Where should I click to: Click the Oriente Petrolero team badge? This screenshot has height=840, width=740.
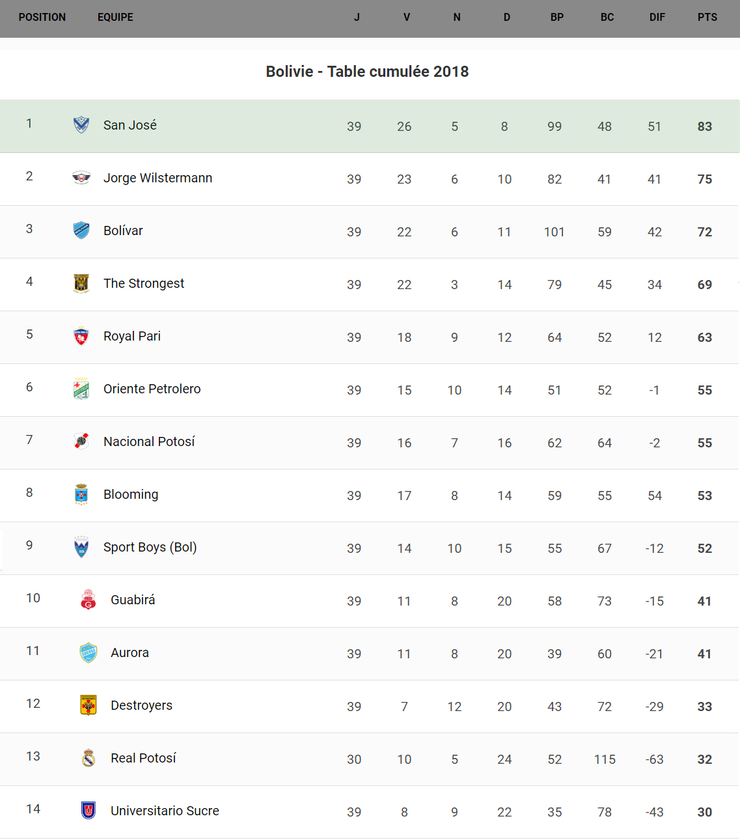pos(81,388)
